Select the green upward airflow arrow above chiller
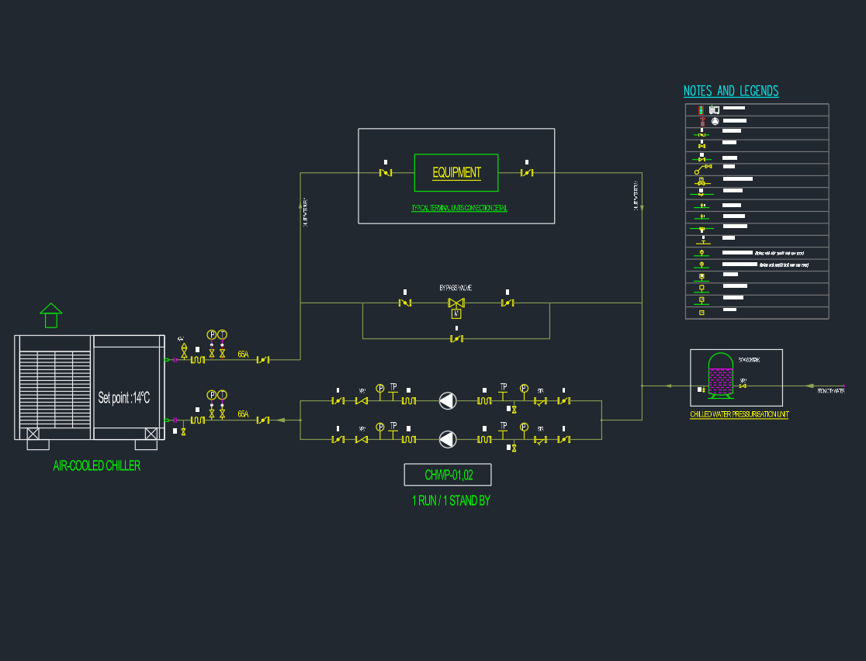Image resolution: width=866 pixels, height=661 pixels. point(50,316)
